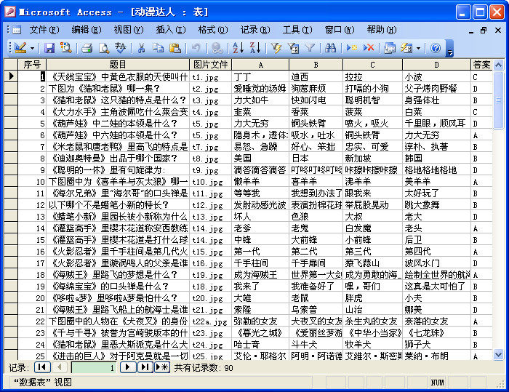Open the 编辑(E) menu
This screenshot has height=392, width=509.
[x=87, y=30]
